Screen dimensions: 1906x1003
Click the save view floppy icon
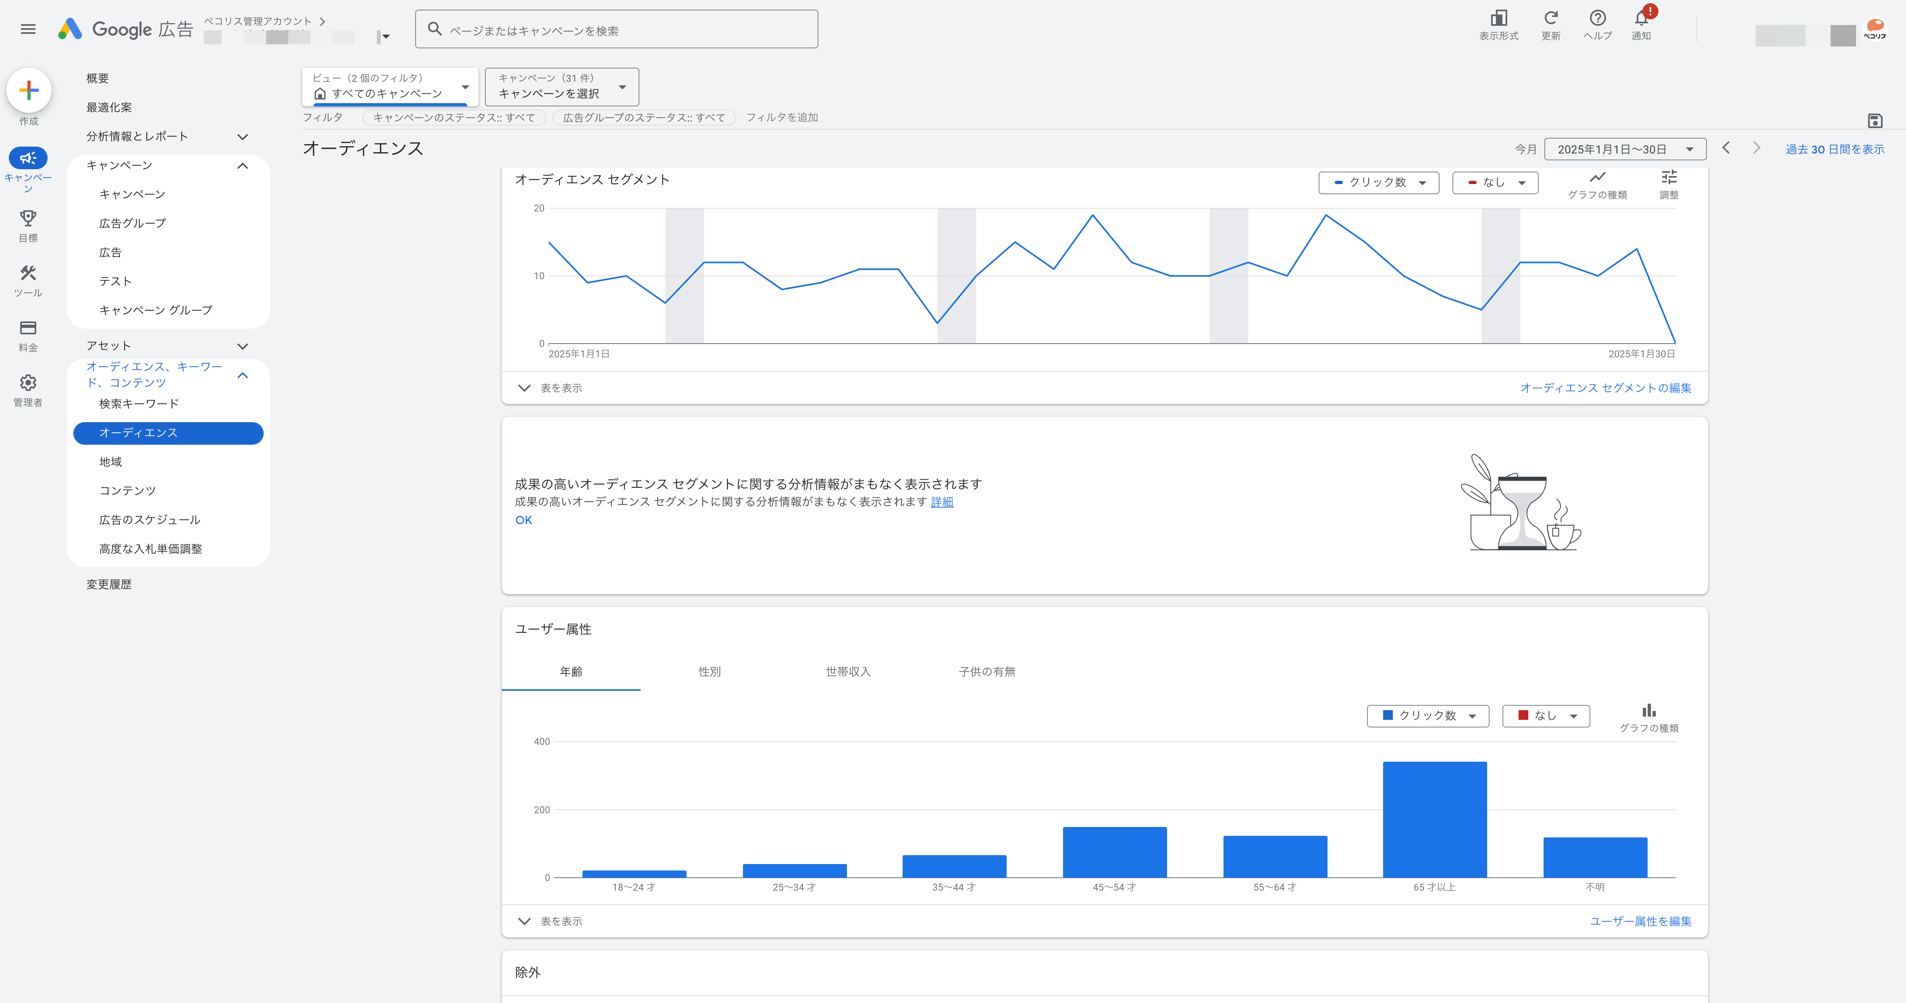[1874, 120]
